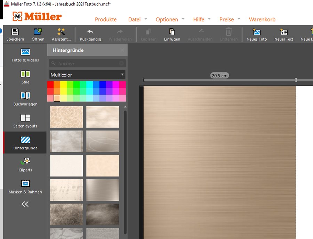Insert a text box with Neuer Text
This screenshot has width=313, height=239.
click(x=284, y=32)
